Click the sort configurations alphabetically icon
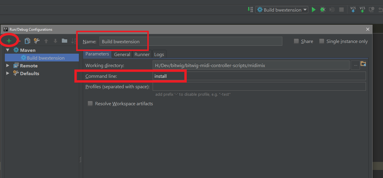Viewport: 383px width, 178px height. click(x=74, y=41)
